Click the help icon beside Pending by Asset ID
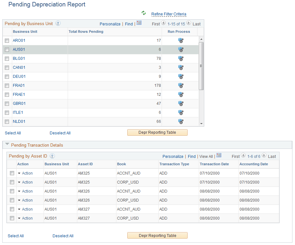The image size is (295, 245). pos(52,156)
